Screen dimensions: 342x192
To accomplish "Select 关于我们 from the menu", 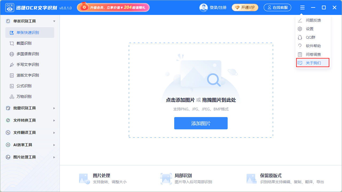I will click(313, 63).
